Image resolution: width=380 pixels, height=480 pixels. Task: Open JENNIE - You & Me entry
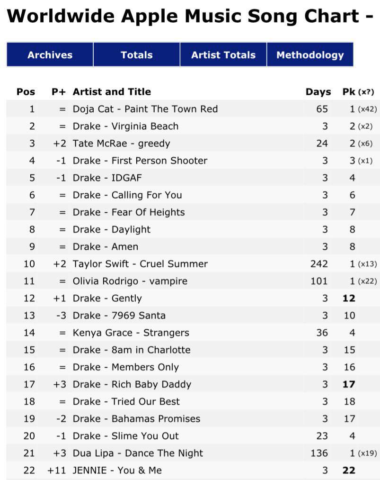tap(117, 471)
